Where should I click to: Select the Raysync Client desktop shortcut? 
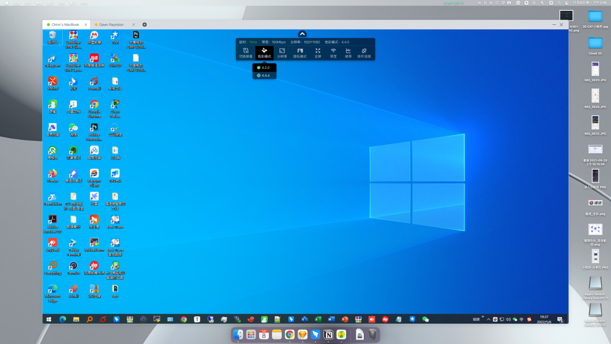point(94,178)
